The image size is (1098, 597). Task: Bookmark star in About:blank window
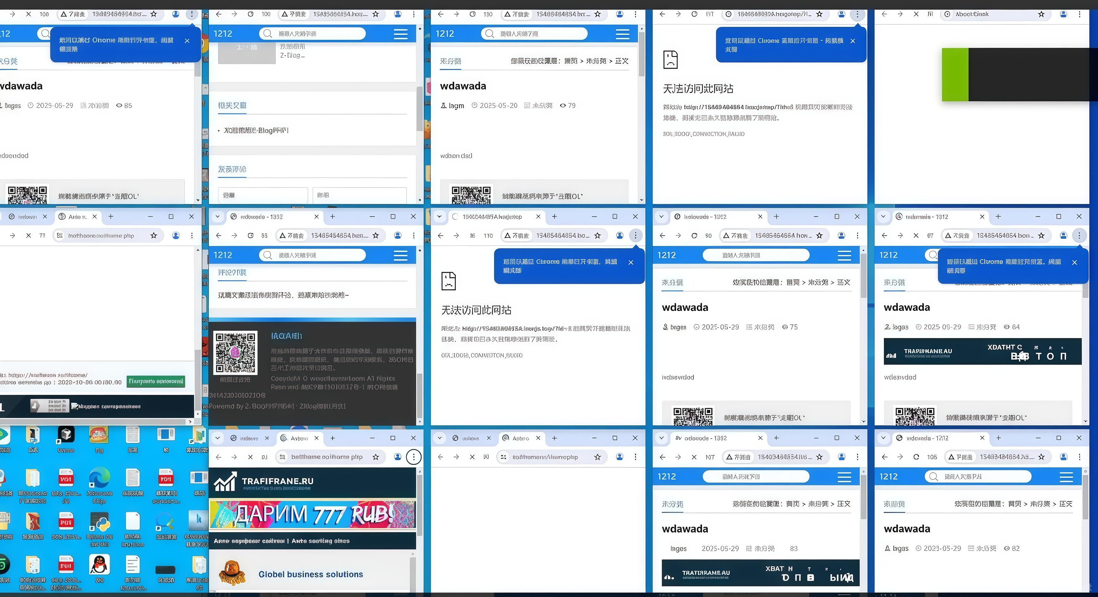point(1041,14)
